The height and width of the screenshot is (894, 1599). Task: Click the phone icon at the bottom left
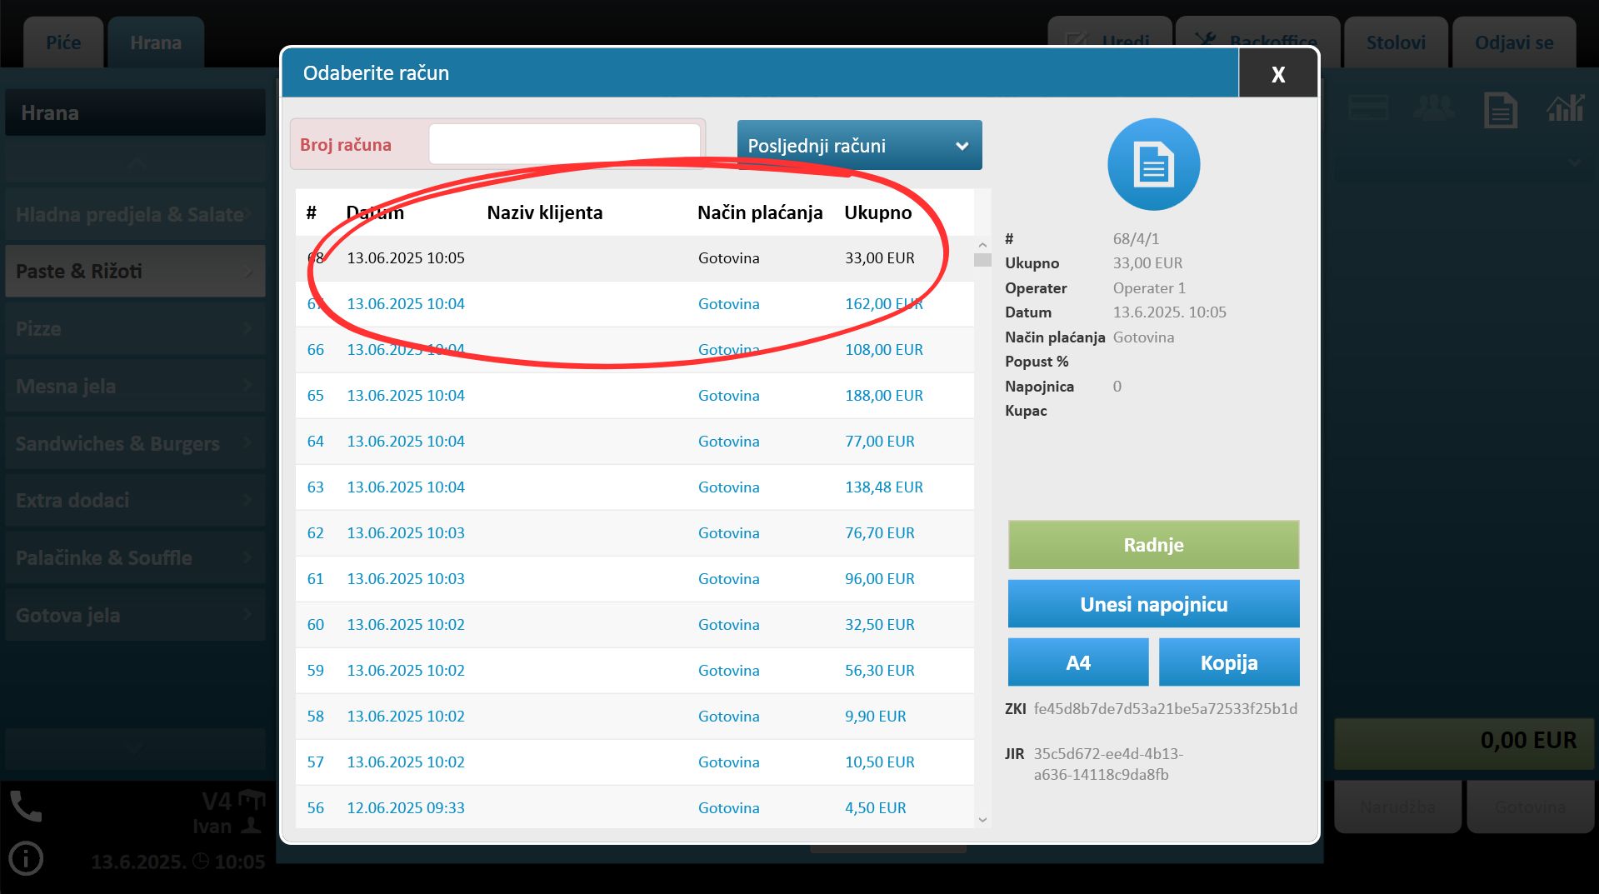click(26, 807)
